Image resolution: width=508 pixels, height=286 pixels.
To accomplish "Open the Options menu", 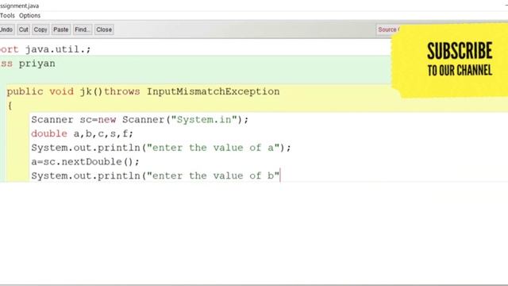I will pyautogui.click(x=29, y=16).
